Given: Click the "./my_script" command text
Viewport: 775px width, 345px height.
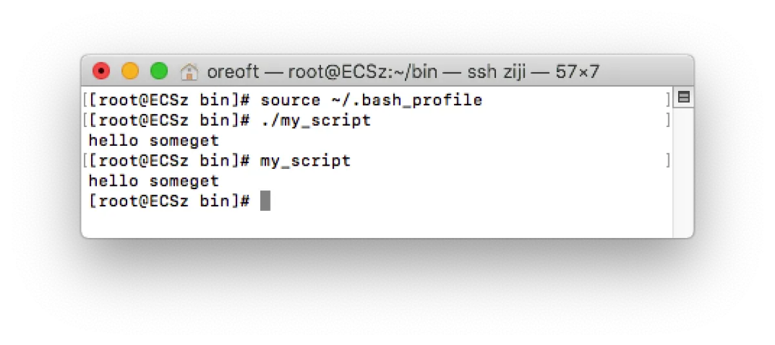Looking at the screenshot, I should coord(316,121).
